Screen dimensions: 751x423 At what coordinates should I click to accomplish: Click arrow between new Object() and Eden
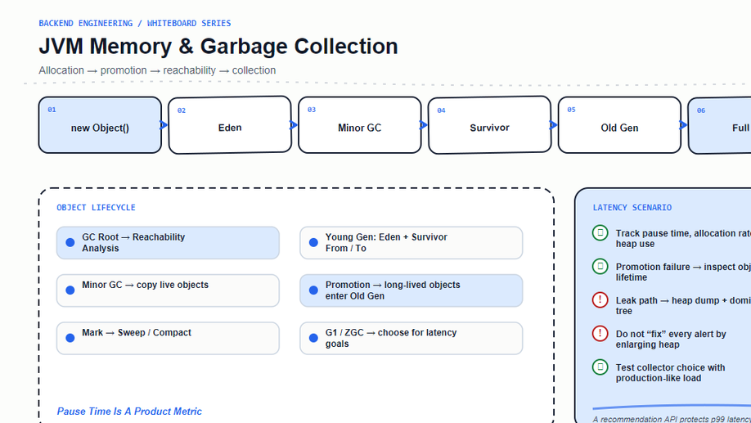[164, 125]
